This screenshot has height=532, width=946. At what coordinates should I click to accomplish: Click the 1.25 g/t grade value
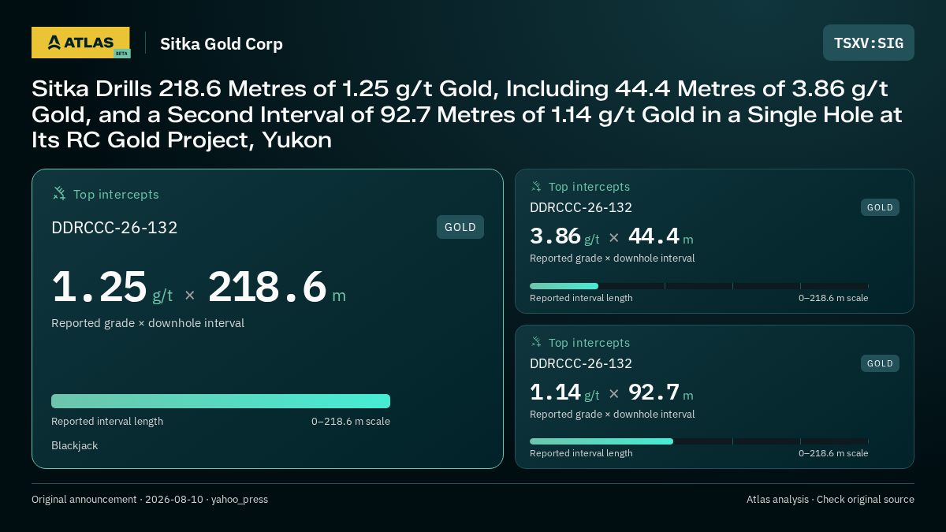[112, 287]
